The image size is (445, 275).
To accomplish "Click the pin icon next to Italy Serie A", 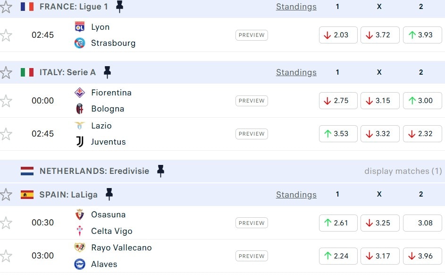I will (x=107, y=72).
